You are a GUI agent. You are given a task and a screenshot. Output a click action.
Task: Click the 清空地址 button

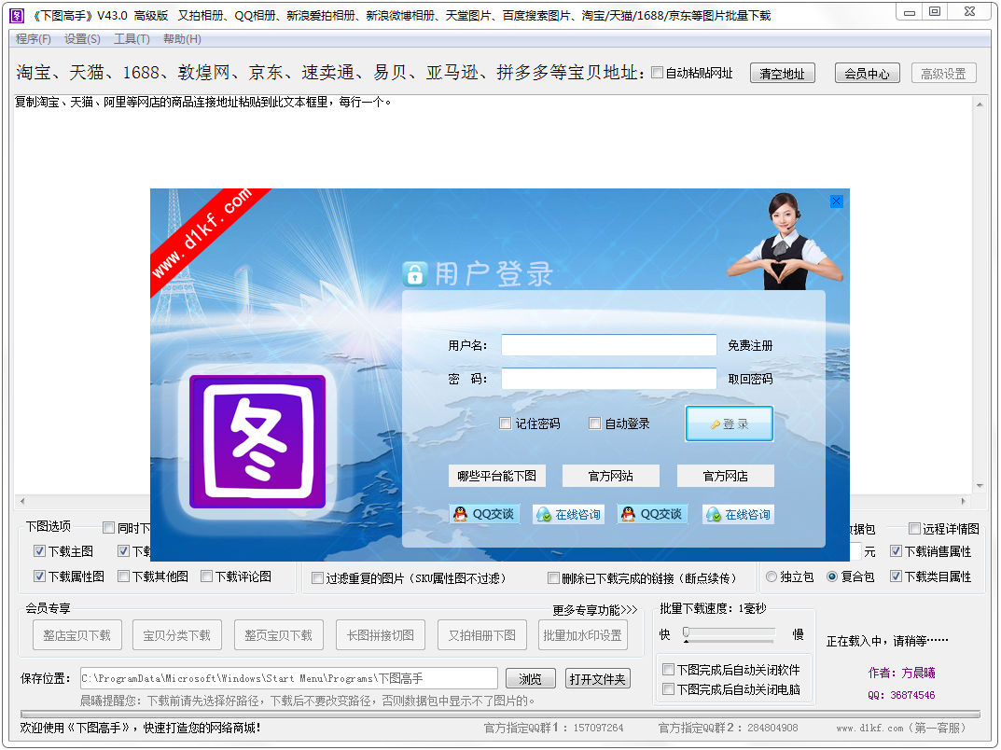(x=782, y=74)
